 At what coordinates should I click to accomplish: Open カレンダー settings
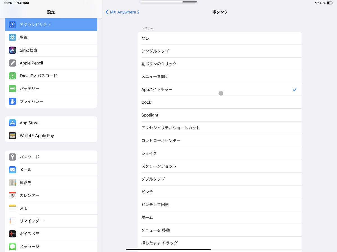[51, 195]
